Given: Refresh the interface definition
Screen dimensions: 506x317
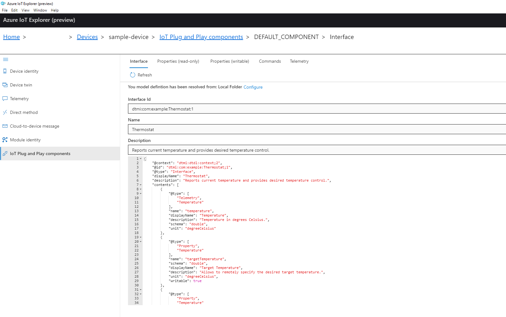Looking at the screenshot, I should tap(141, 75).
